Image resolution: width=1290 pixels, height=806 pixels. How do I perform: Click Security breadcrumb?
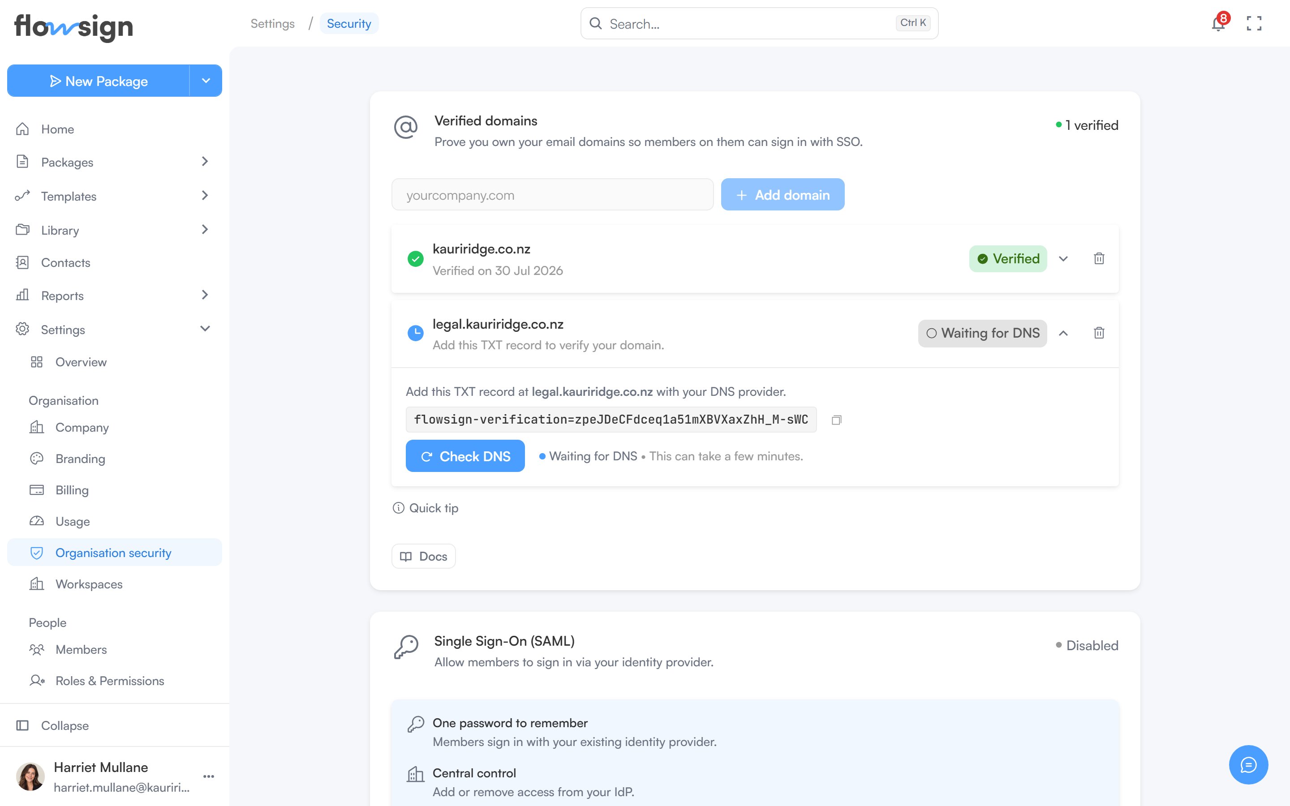coord(349,23)
